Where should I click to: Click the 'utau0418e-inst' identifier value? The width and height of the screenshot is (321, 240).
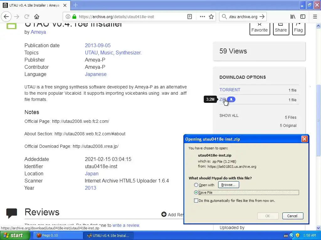tap(101, 166)
